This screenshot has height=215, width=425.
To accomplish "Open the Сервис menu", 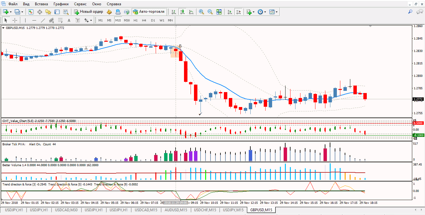I will click(x=81, y=4).
